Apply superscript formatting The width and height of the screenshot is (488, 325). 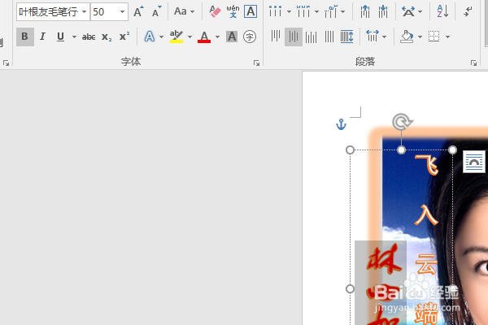click(124, 37)
